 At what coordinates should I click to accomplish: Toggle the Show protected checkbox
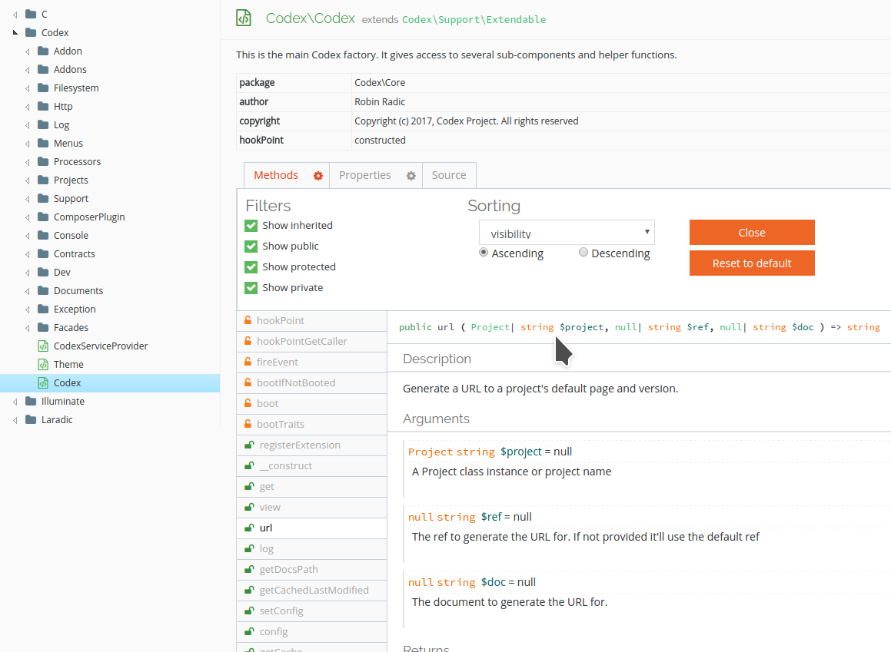coord(251,266)
